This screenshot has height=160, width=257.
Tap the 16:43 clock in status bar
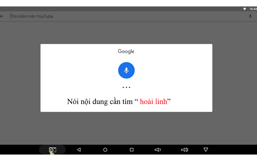[253, 9]
